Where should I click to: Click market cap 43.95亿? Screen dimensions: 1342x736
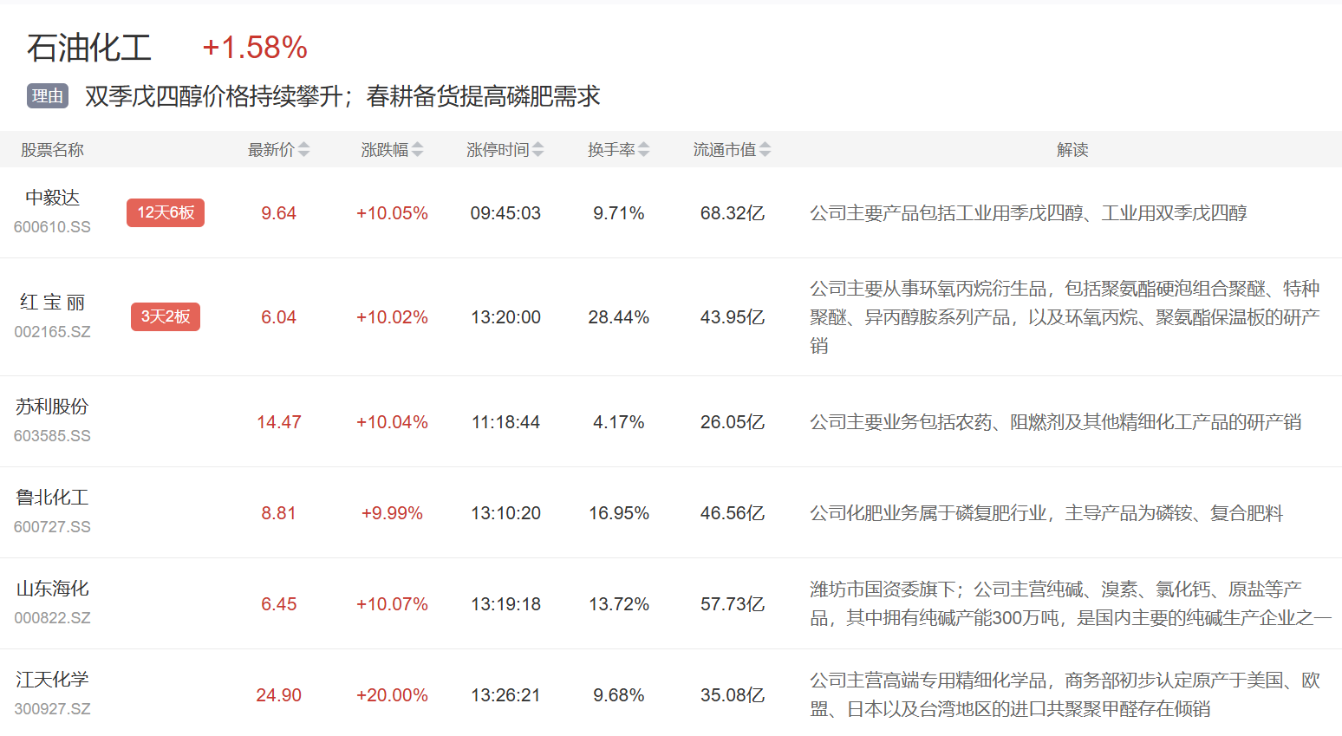(733, 317)
